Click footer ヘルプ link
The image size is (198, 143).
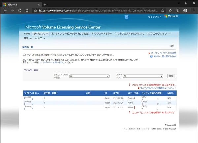125,129
